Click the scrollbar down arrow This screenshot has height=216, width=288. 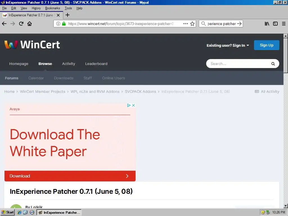(285, 206)
